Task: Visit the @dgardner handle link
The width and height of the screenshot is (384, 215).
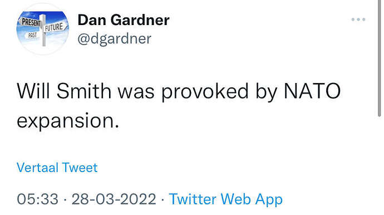Action: [115, 39]
